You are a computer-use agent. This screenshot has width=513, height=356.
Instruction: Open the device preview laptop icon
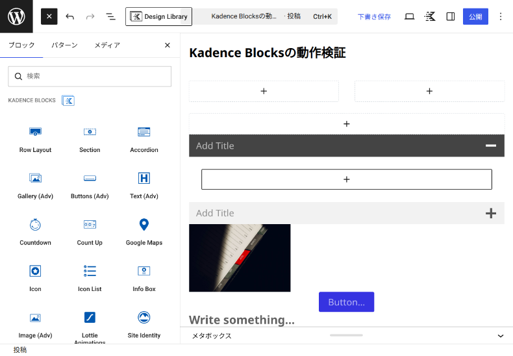pyautogui.click(x=409, y=16)
